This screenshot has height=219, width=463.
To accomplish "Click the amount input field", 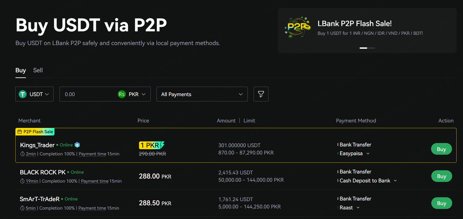I will (89, 94).
